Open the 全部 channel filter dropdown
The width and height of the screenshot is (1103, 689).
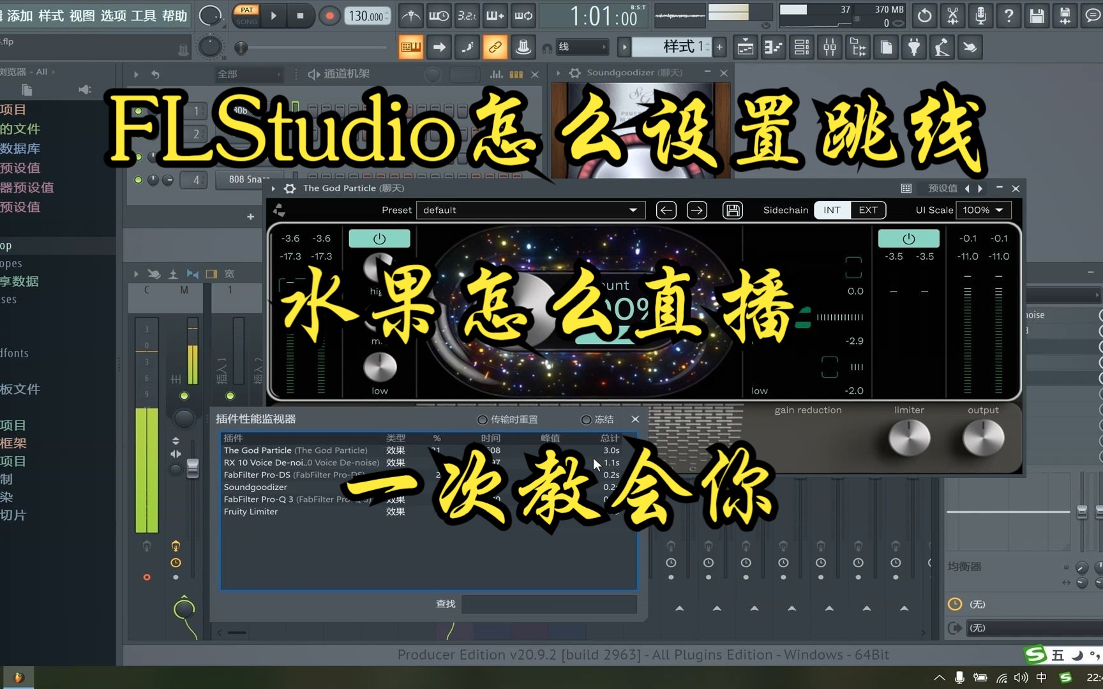pos(248,74)
